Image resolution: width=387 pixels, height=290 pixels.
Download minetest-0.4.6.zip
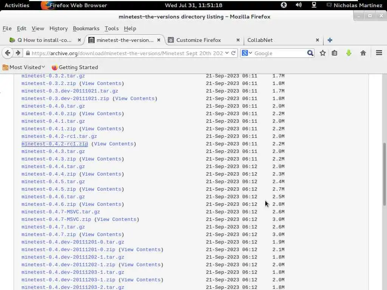[49, 204]
